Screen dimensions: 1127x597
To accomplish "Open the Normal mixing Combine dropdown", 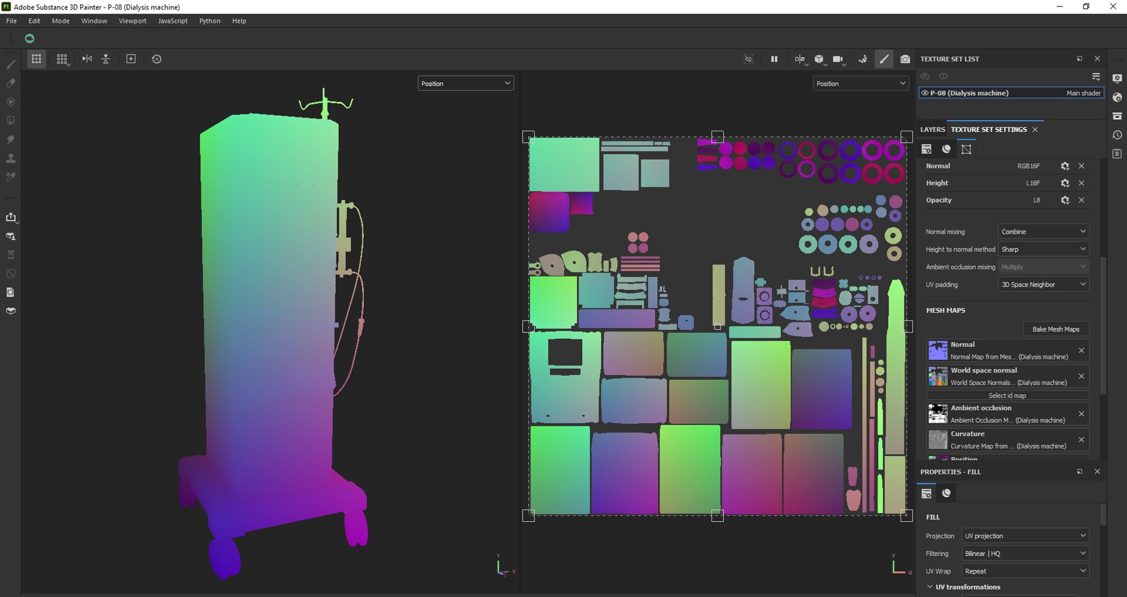I will (x=1044, y=231).
